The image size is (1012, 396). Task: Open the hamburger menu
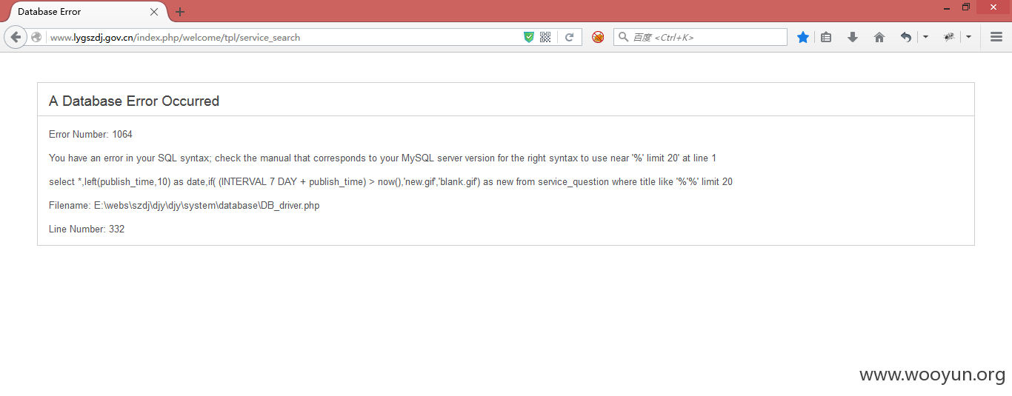[996, 37]
